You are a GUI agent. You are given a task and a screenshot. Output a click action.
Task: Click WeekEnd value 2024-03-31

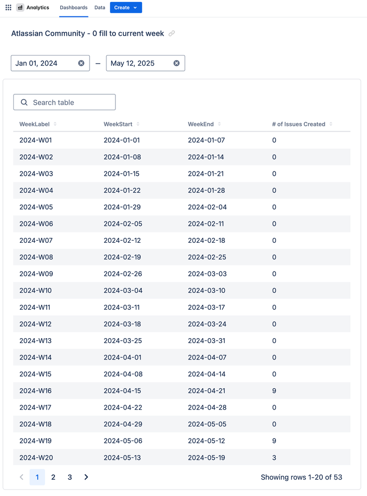(207, 341)
